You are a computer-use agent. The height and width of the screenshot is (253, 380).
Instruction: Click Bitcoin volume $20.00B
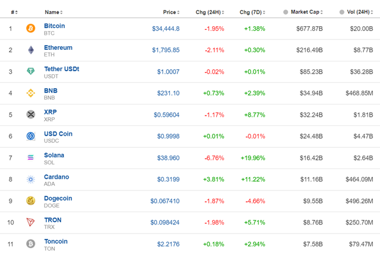click(361, 29)
